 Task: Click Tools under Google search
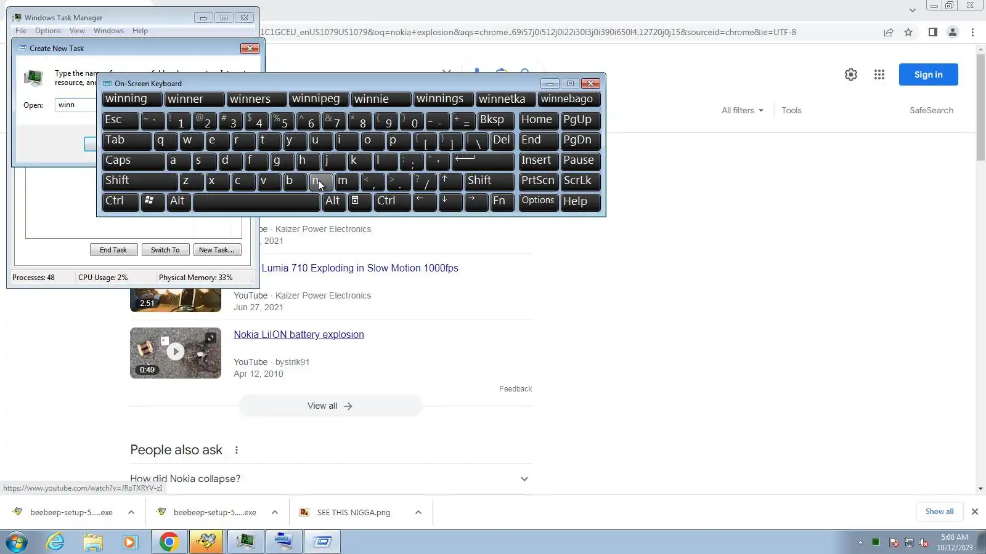click(x=791, y=110)
